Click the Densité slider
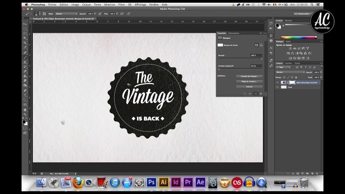The image size is (345, 194). (240, 59)
